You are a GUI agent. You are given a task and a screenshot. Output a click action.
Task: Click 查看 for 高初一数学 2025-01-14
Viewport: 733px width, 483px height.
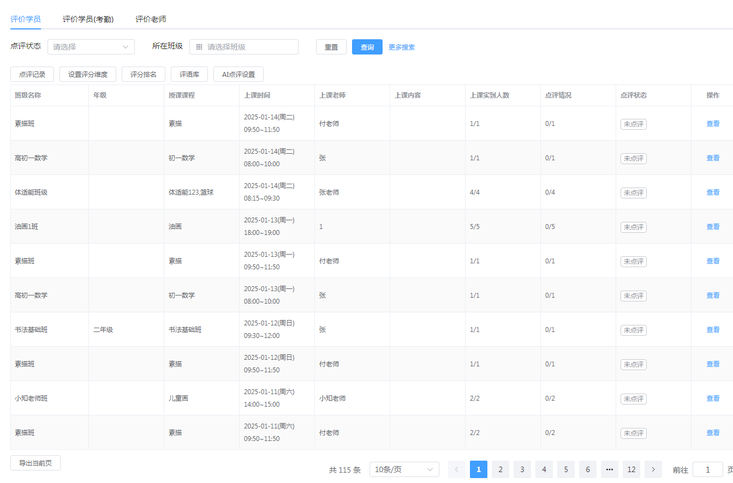tap(713, 158)
